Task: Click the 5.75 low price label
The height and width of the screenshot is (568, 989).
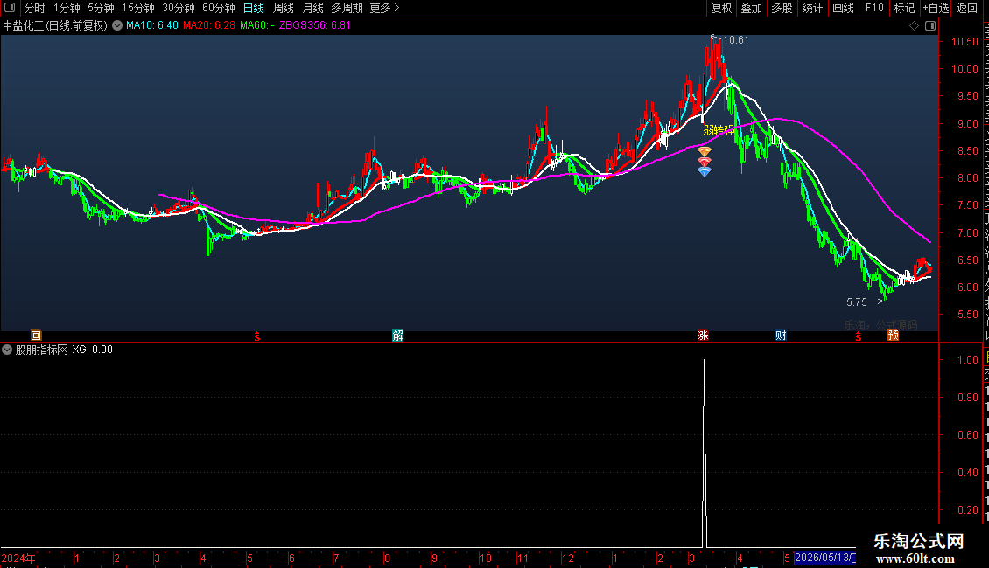Action: (857, 302)
